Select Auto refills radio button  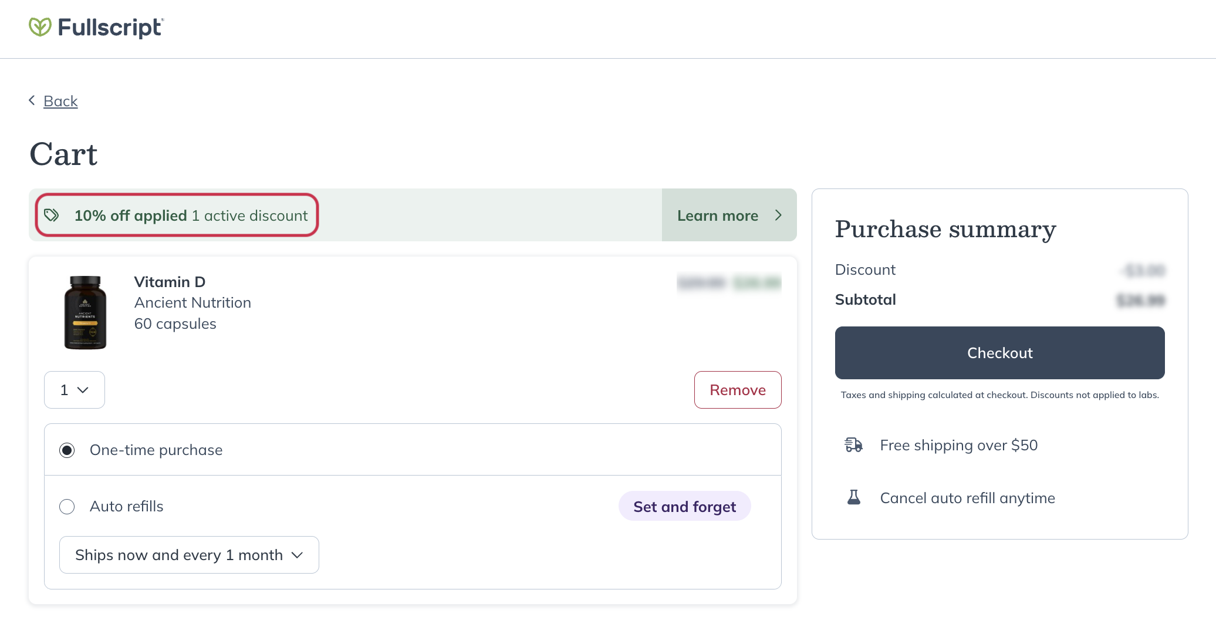click(x=67, y=507)
